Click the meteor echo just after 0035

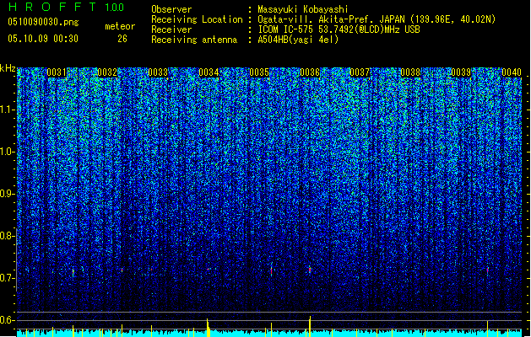271,270
